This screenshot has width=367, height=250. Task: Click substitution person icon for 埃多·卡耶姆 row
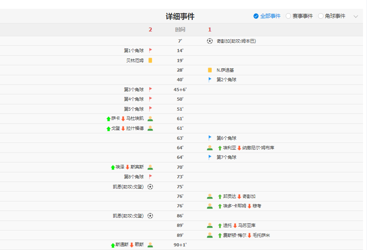pos(210,206)
